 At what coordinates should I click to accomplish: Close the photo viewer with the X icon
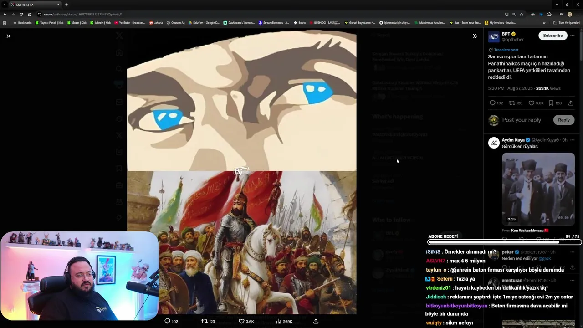(8, 36)
